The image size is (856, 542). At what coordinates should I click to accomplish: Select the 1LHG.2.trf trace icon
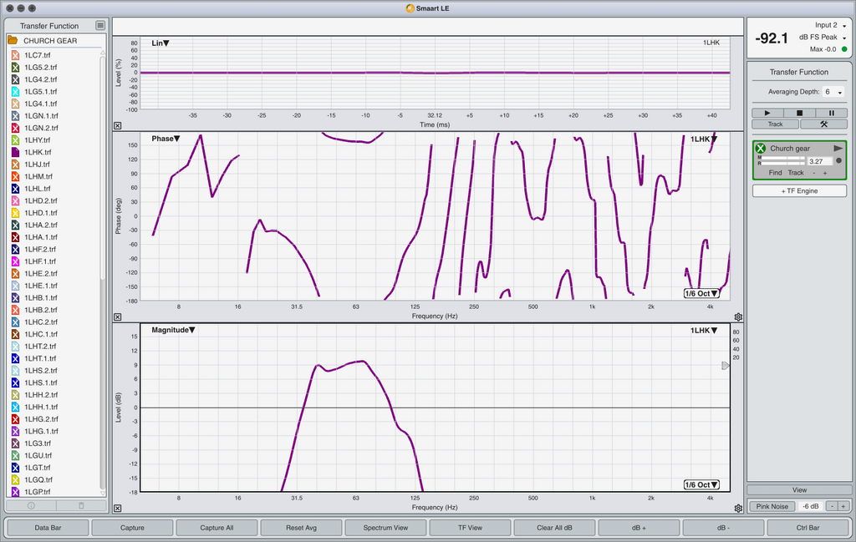(15, 418)
